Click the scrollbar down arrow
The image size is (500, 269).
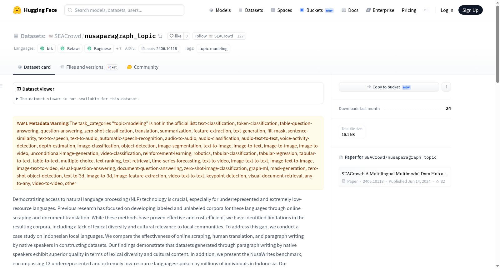pyautogui.click(x=497, y=266)
